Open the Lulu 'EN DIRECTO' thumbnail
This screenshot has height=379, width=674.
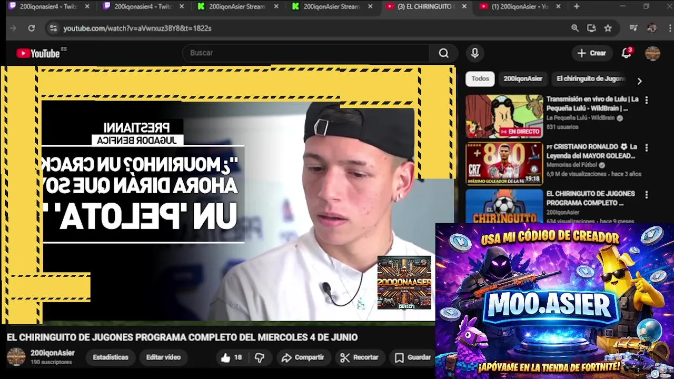504,116
